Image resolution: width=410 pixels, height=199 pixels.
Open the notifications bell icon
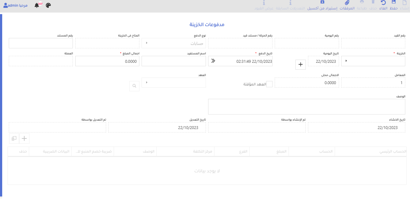(x=37, y=5)
